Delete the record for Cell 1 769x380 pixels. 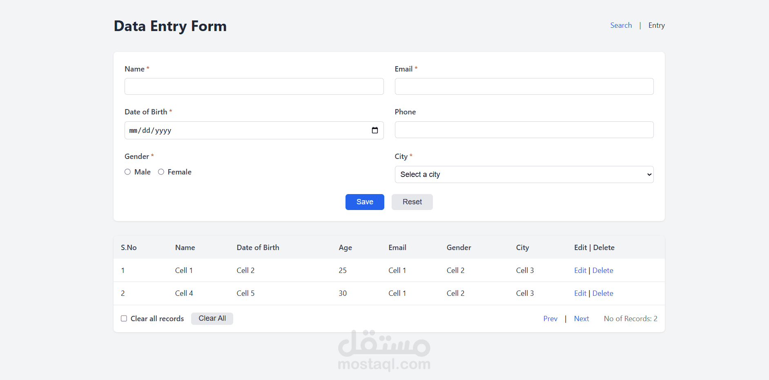(x=603, y=270)
